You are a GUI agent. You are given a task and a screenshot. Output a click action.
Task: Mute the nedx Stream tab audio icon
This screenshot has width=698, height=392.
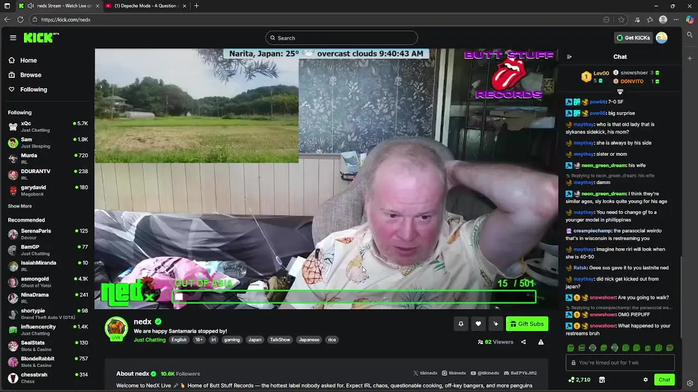[31, 6]
